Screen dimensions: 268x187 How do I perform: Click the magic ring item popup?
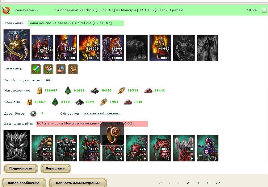(112, 134)
